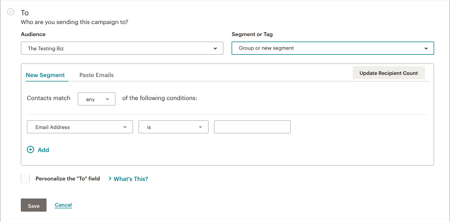Switch to the New Segment tab

tap(45, 75)
